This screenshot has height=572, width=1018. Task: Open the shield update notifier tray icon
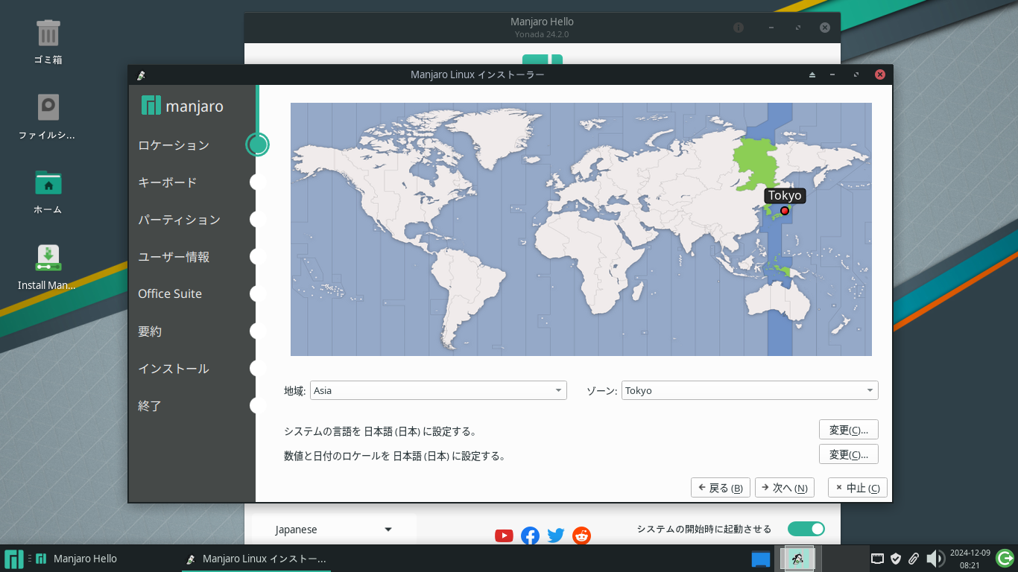click(x=896, y=559)
